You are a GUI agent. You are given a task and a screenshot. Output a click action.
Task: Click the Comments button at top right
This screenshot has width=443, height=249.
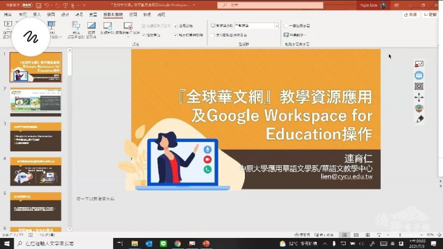(x=430, y=15)
